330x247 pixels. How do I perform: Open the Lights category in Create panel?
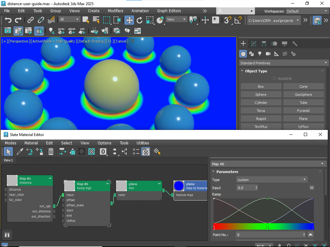pyautogui.click(x=260, y=54)
